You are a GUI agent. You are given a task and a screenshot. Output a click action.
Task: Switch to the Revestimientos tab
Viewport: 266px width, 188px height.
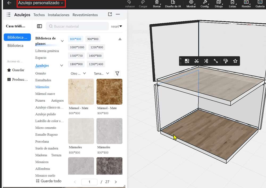pos(85,15)
